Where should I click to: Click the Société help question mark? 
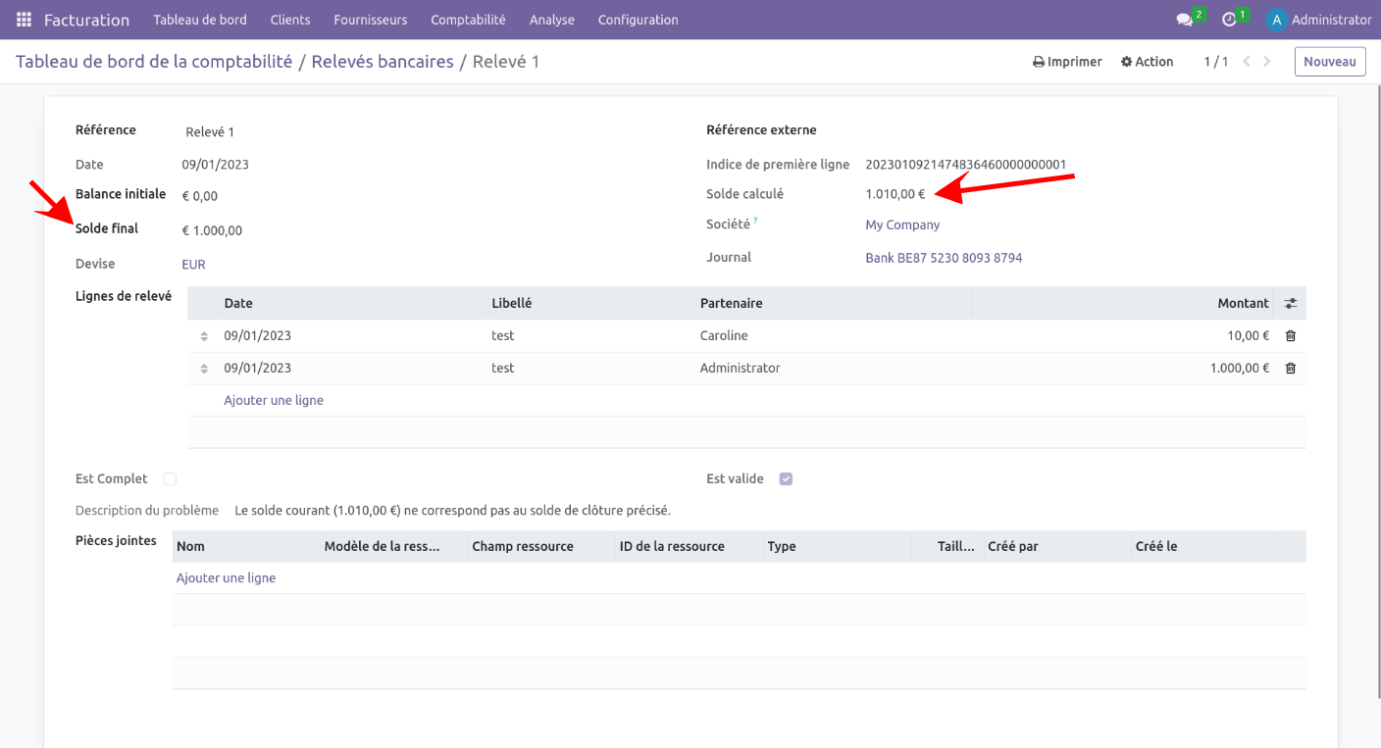coord(755,222)
